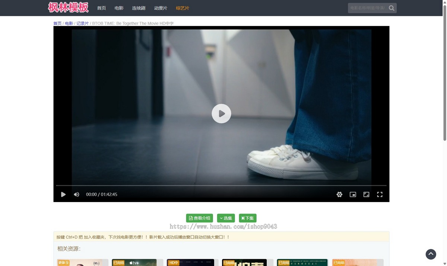Enable picture-in-picture mode icon

(353, 194)
